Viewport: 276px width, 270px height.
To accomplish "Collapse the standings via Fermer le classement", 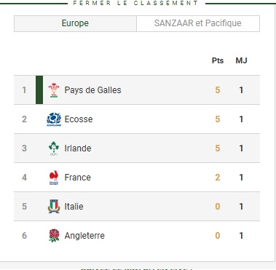I will tap(135, 3).
